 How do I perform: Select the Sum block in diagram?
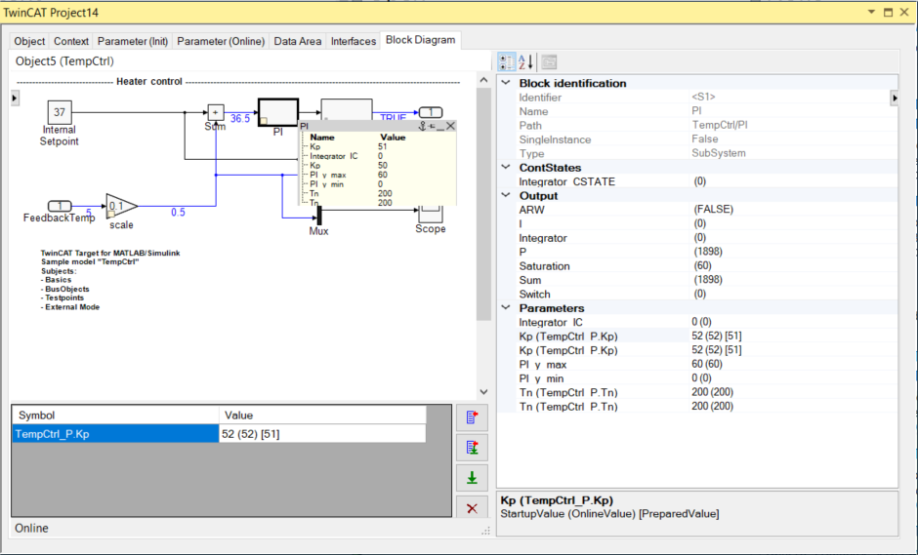point(216,112)
